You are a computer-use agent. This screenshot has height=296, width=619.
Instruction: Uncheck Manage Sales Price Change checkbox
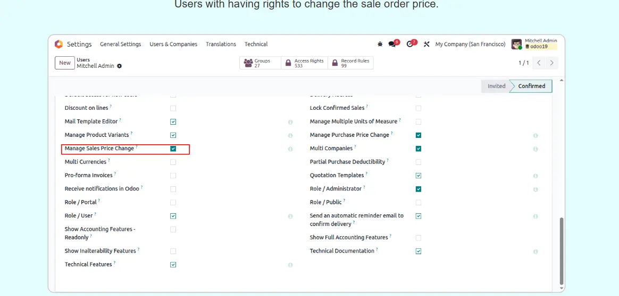(173, 149)
